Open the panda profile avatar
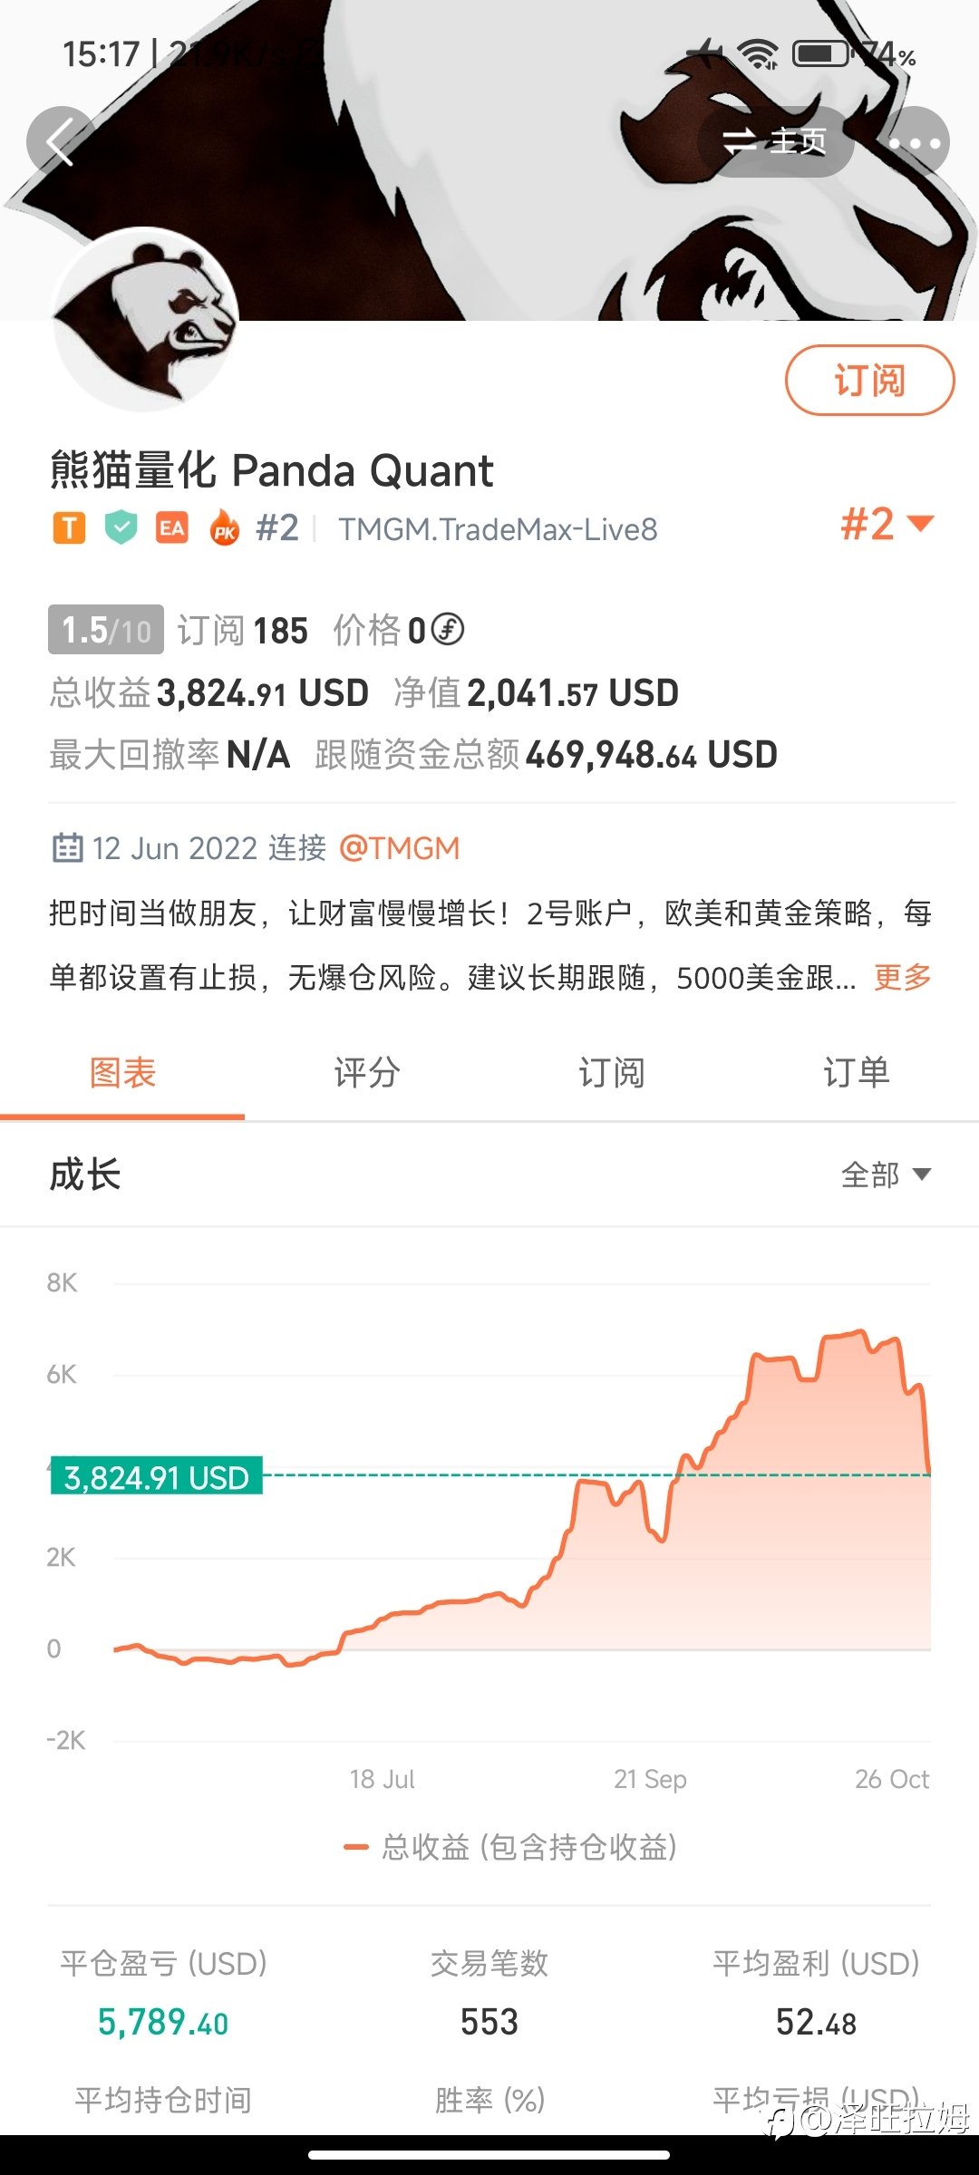The image size is (979, 2175). 145,319
